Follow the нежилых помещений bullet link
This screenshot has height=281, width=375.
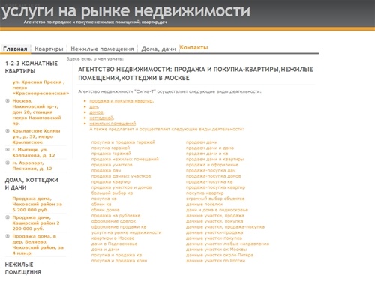(x=112, y=124)
